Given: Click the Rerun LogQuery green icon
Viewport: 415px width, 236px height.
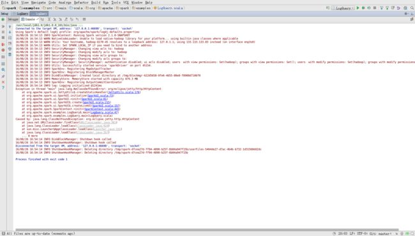Looking at the screenshot, I should point(3,19).
